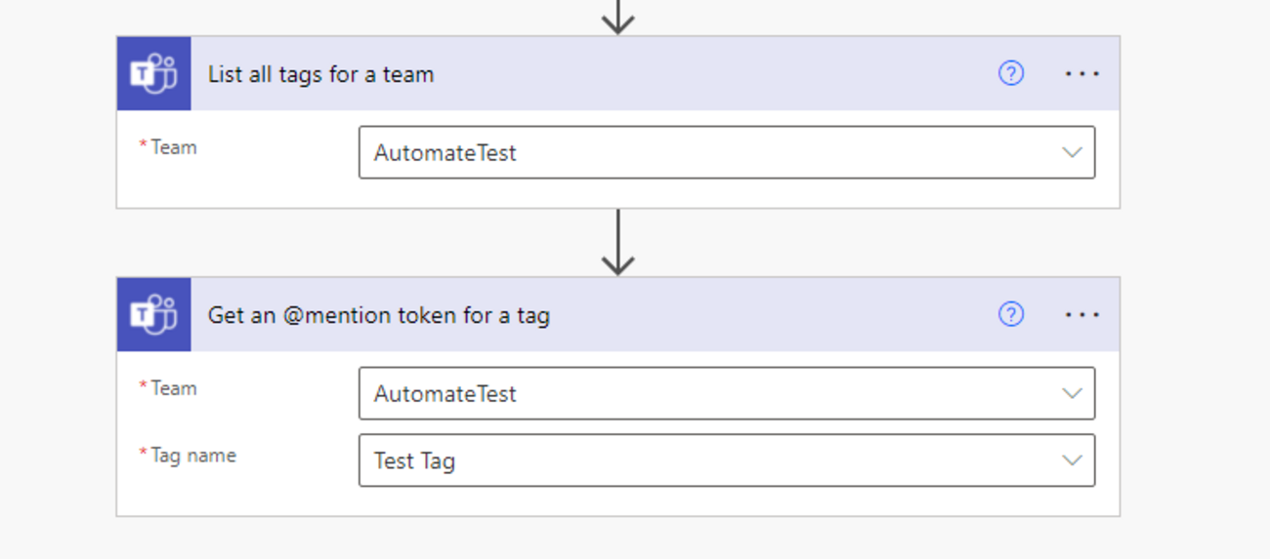The image size is (1270, 559).
Task: Open help for List all tags action
Action: (1011, 73)
